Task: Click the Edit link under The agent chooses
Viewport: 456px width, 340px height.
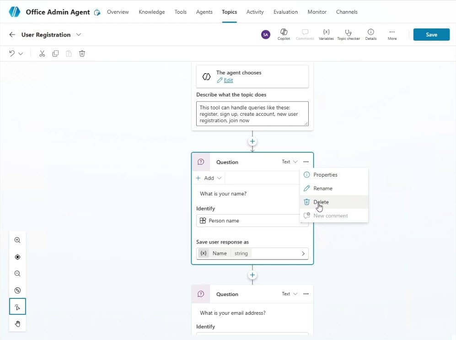Action: click(x=228, y=80)
